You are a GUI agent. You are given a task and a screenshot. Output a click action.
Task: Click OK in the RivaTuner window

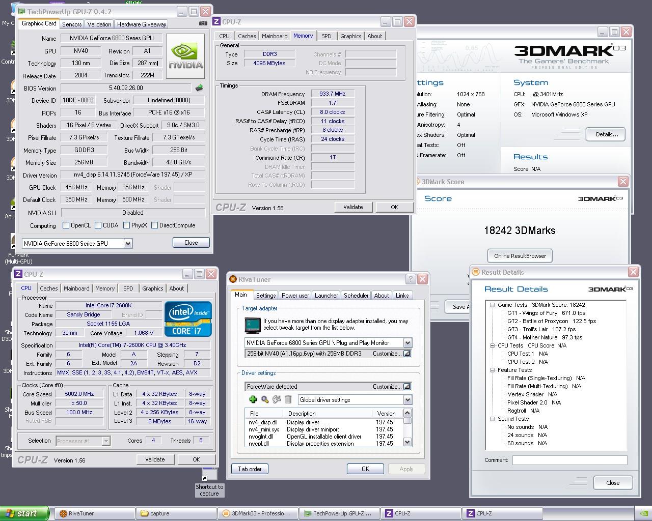(x=365, y=469)
